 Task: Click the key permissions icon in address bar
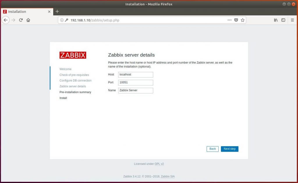[67, 20]
